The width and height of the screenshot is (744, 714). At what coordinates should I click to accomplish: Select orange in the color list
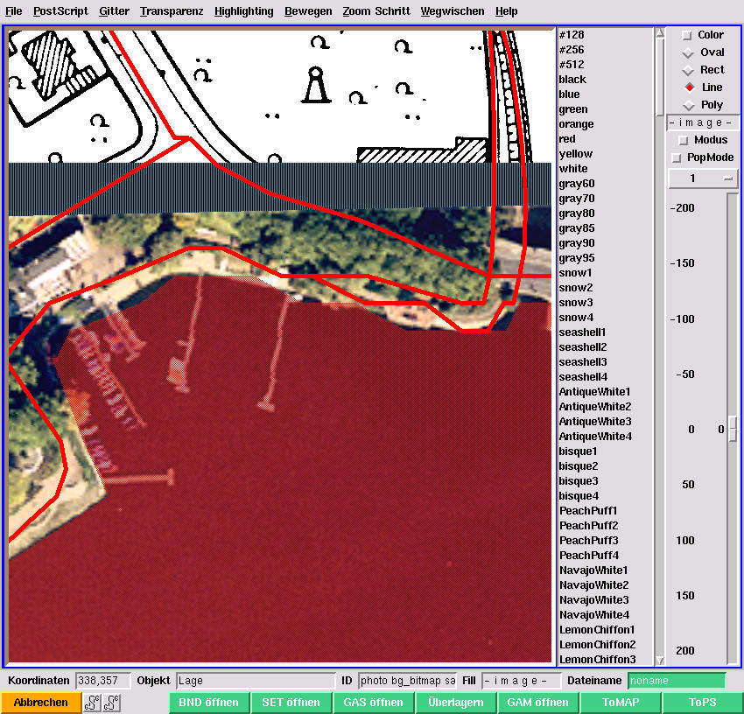coord(576,124)
